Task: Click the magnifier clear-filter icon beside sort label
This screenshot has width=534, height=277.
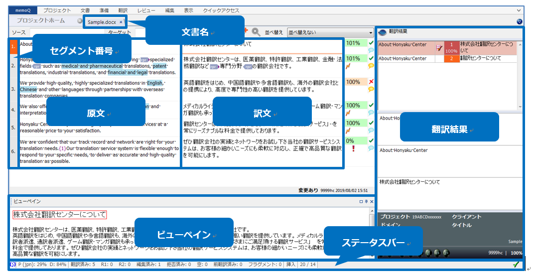Action: pos(256,32)
